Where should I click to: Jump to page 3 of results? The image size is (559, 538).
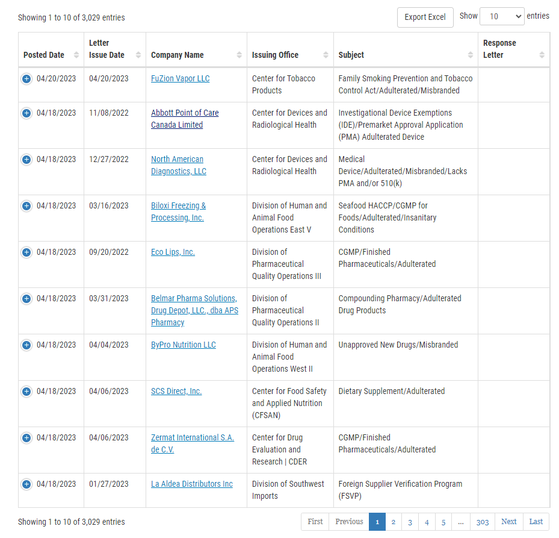point(410,522)
